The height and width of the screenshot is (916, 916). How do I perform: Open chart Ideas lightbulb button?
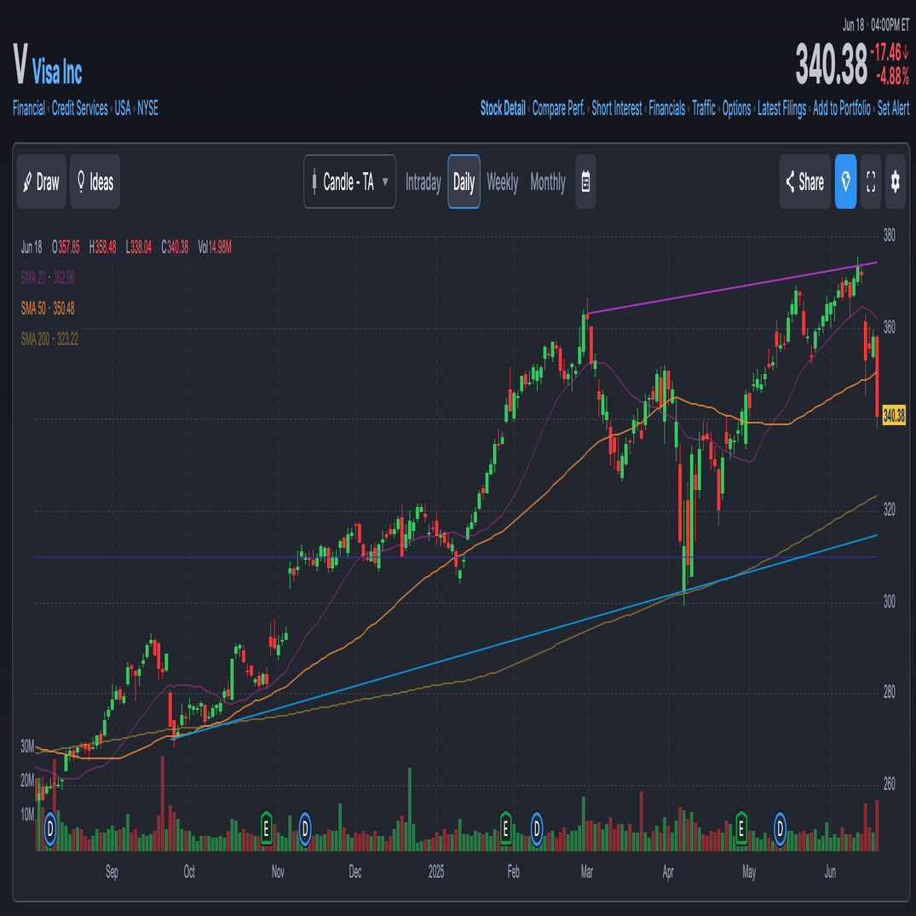click(x=95, y=181)
